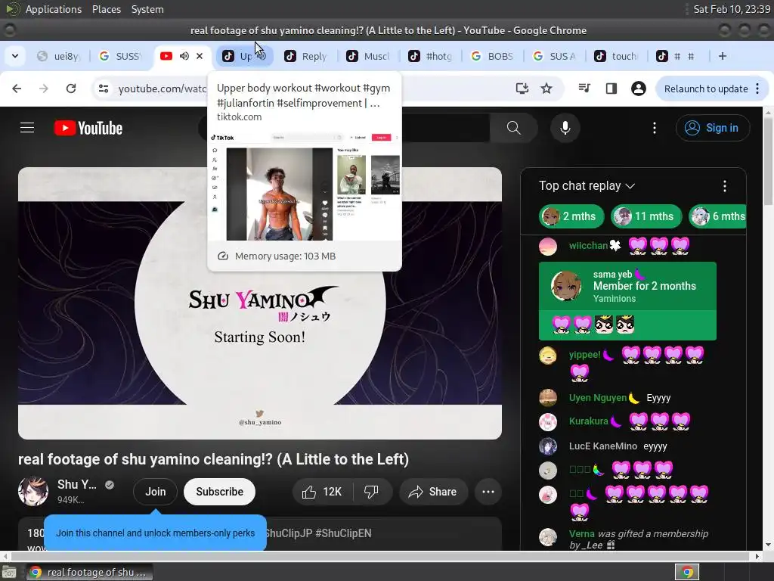View site information icon in address bar
Image resolution: width=774 pixels, height=581 pixels.
click(104, 89)
